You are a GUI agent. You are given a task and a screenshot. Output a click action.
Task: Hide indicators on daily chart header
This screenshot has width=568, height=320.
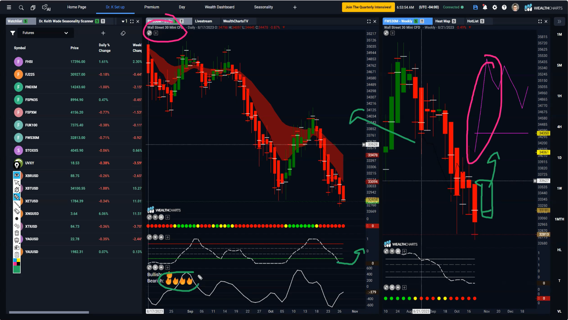coord(149,33)
